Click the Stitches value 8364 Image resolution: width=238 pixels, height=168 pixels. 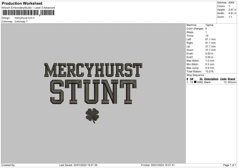tap(231, 3)
